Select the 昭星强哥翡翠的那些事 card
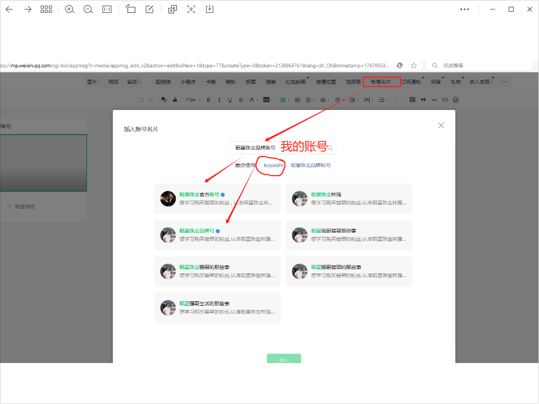Screen dimensions: 539x404 point(349,272)
